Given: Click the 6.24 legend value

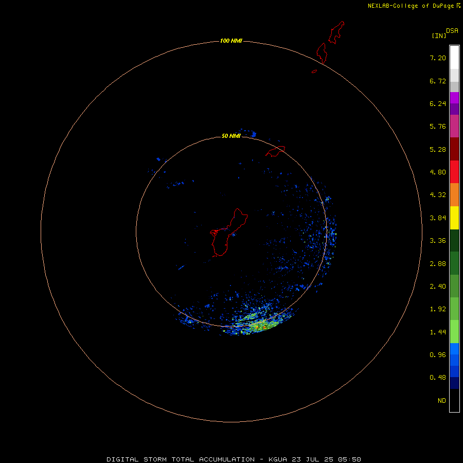Looking at the screenshot, I should 438,103.
